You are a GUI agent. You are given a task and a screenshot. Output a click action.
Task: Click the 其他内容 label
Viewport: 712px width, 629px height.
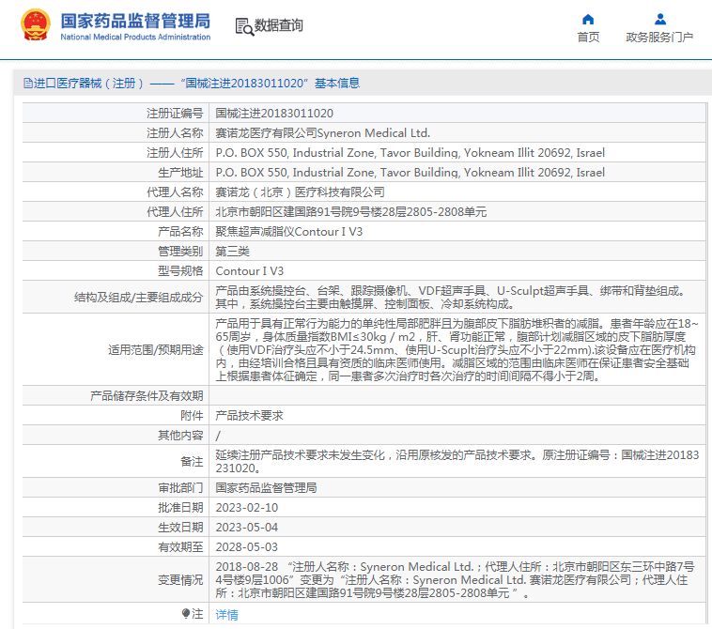tap(180, 436)
